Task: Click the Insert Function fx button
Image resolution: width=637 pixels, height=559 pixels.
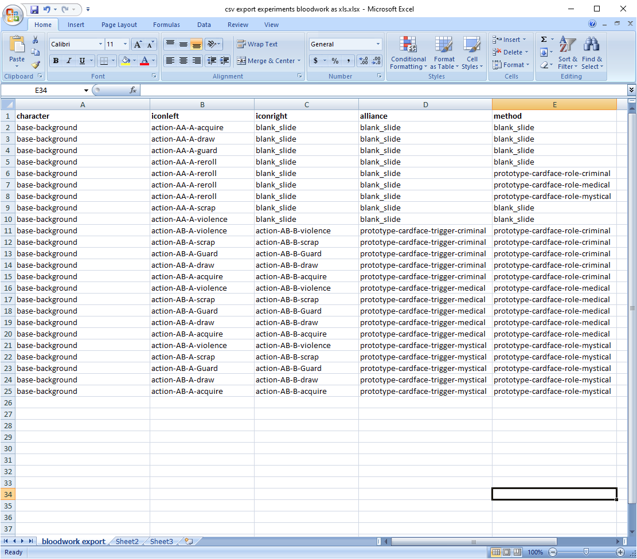Action: click(133, 90)
